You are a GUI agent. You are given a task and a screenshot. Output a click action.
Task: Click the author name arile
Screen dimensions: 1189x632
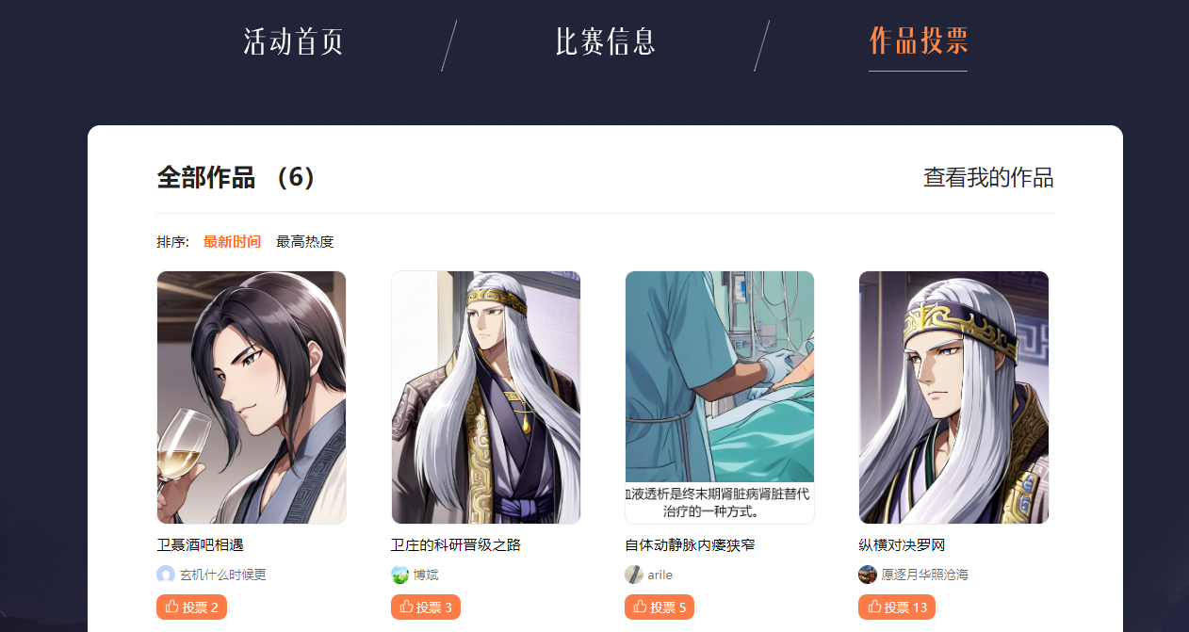660,575
